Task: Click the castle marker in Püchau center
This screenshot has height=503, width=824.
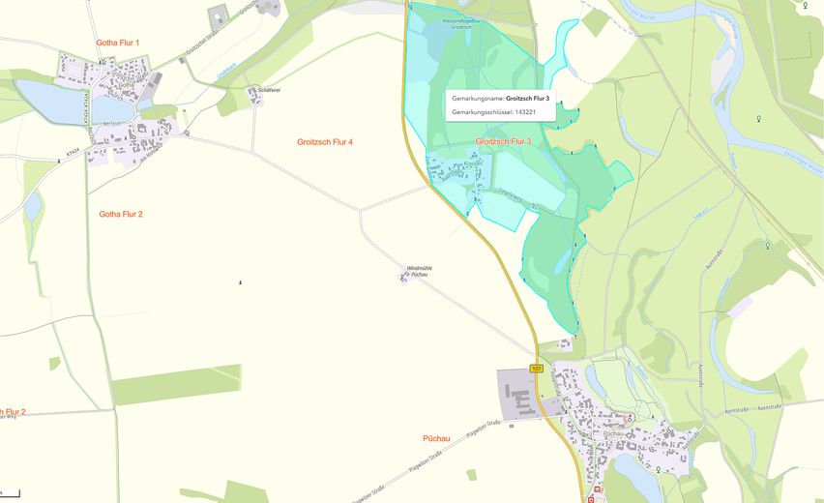Action: pyautogui.click(x=630, y=420)
